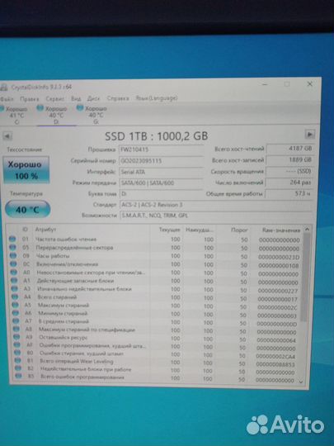Click power-on count value 264 раз
Viewport: 334px width, 446px height.
tap(289, 183)
